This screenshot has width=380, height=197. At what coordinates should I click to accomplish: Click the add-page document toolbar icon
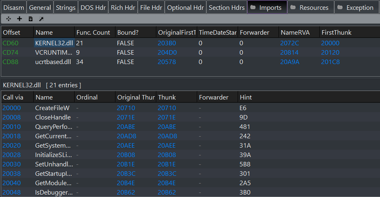pos(31,19)
